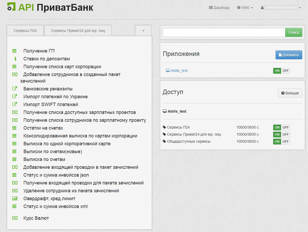Image resolution: width=308 pixels, height=232 pixels.
Task: Switch to the Сервисы П24 tab
Action: pos(25,31)
